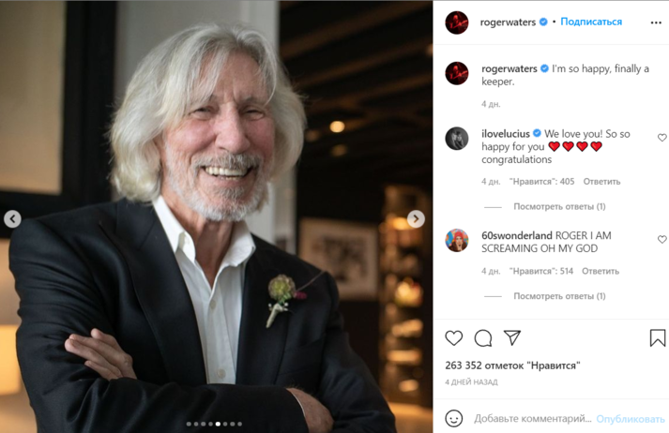Screen dimensions: 669x433
Task: Go to previous photo arrow
Action: [x=12, y=218]
